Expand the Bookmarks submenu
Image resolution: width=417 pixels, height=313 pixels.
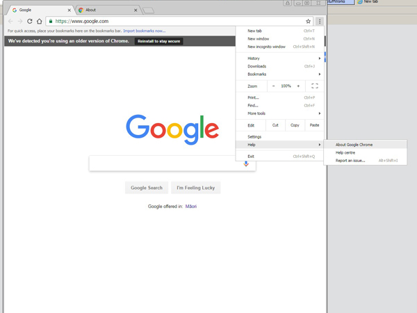point(279,74)
